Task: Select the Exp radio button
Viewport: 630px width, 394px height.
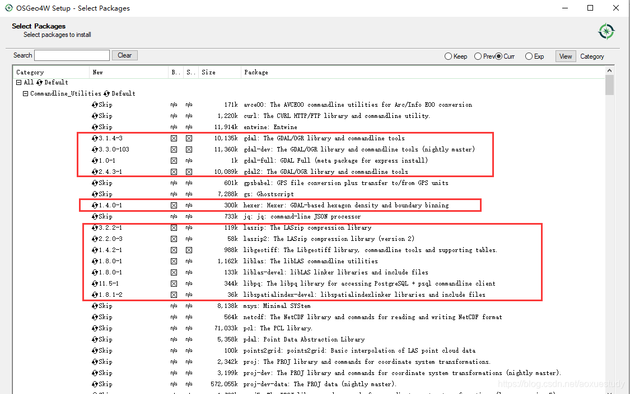Action: tap(529, 56)
